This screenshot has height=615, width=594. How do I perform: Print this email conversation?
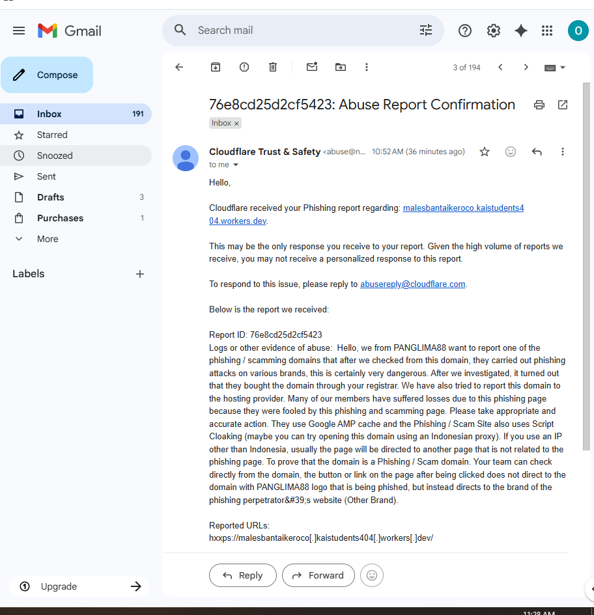tap(539, 105)
